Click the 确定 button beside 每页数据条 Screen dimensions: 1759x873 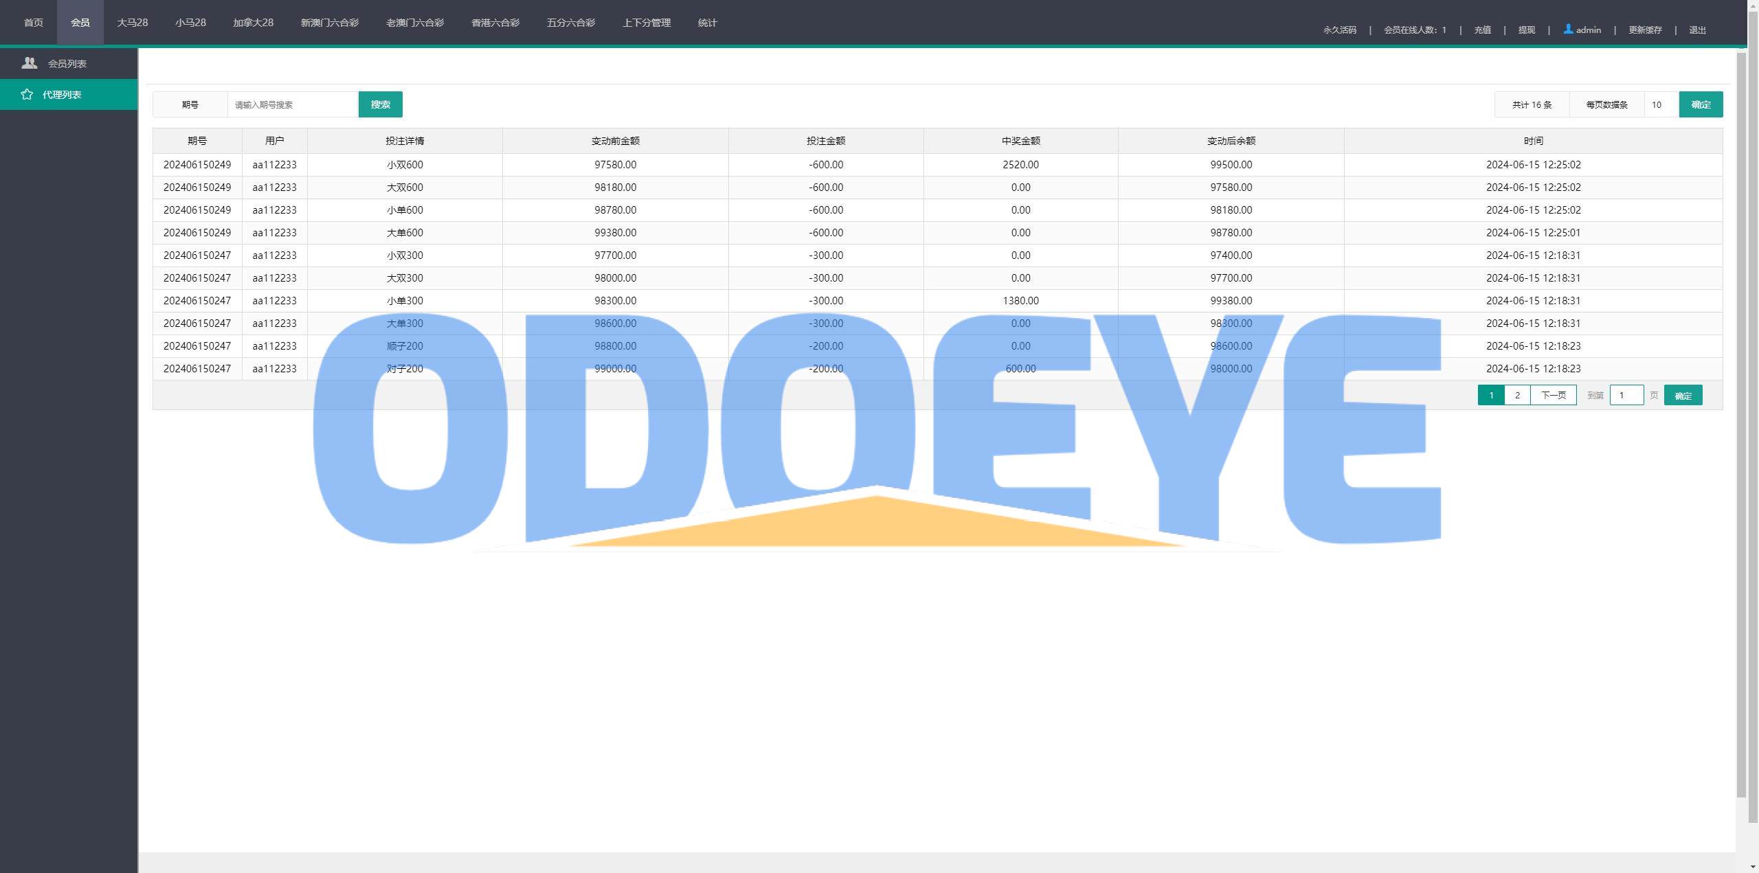tap(1701, 104)
